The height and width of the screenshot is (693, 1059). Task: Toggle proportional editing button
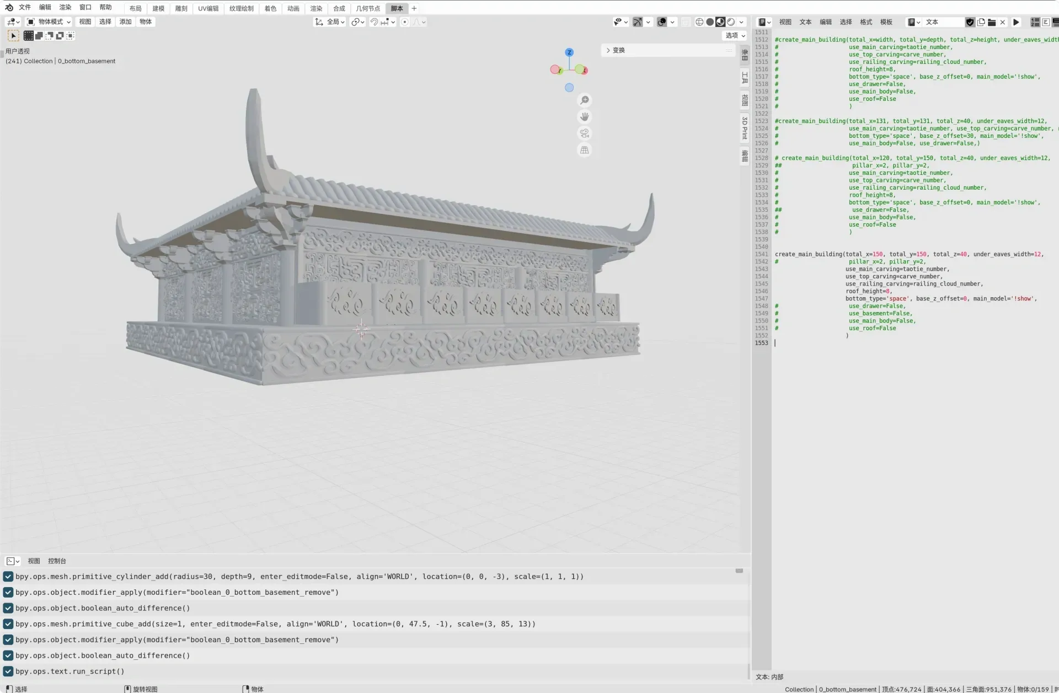coord(405,22)
